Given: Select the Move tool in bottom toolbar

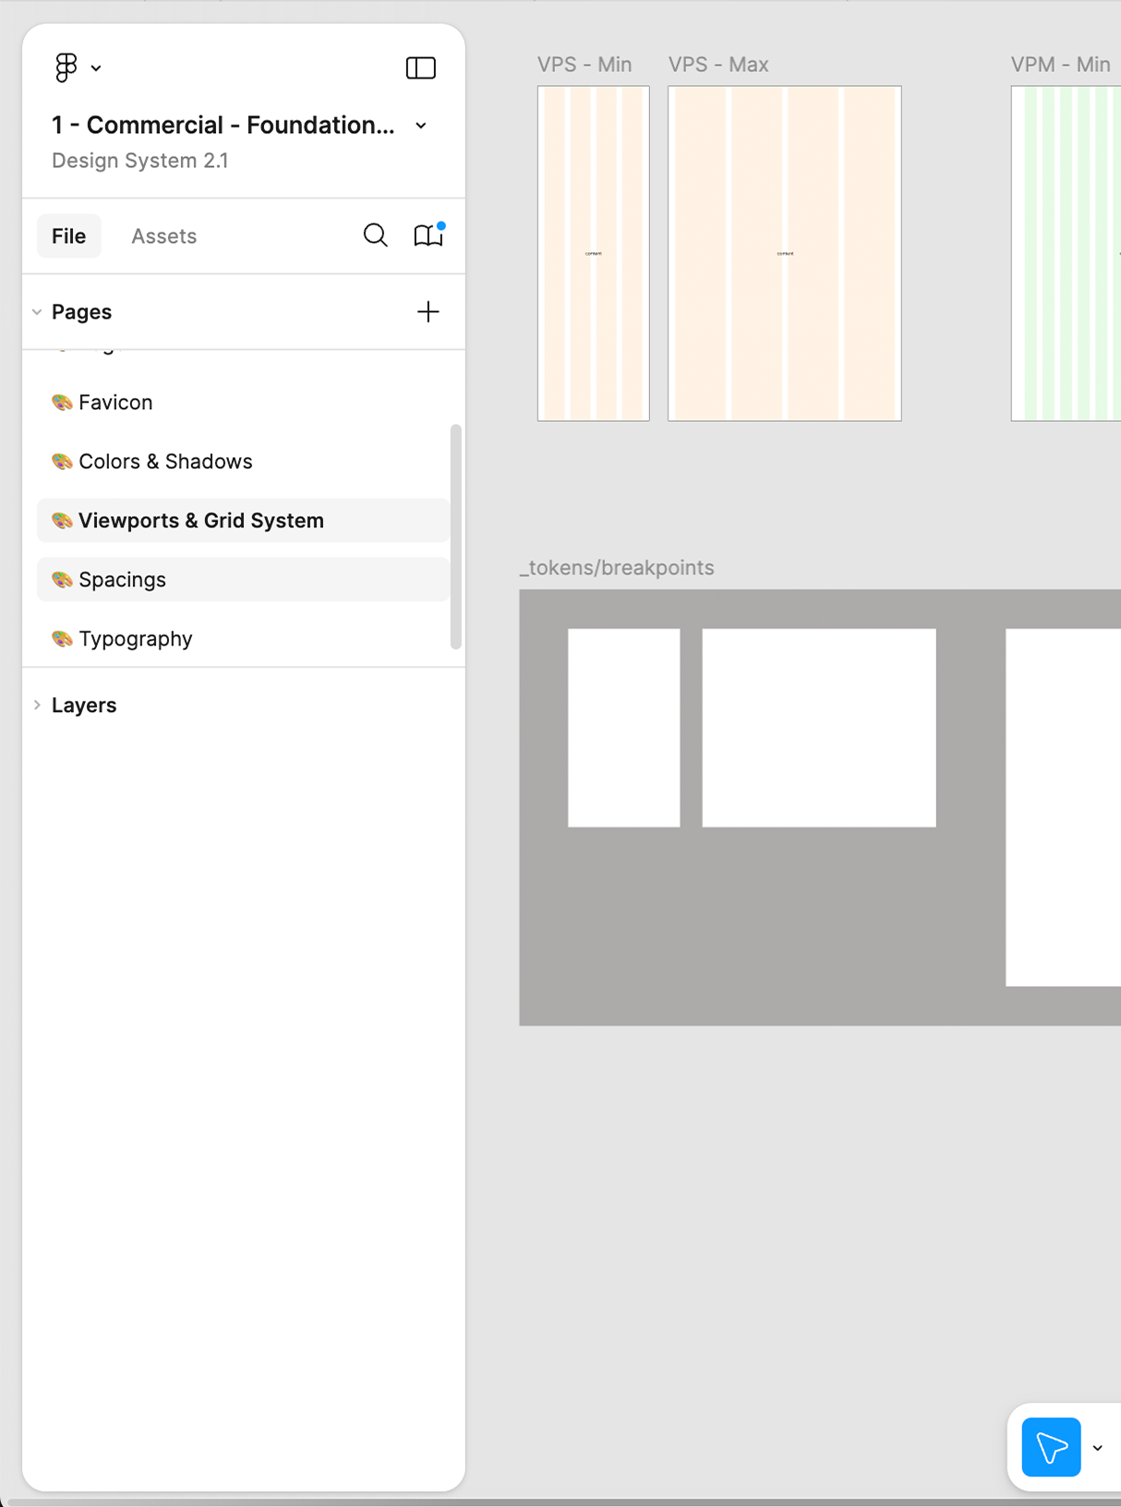Looking at the screenshot, I should [1052, 1447].
